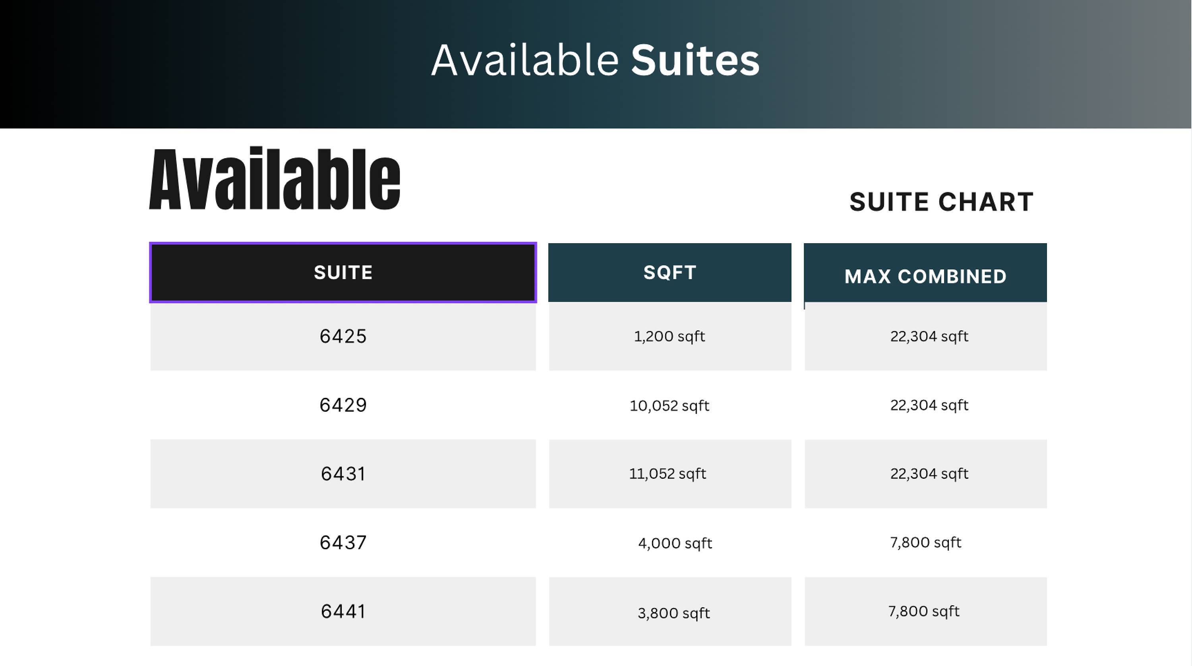Select suite 6441 cell
The image size is (1192, 666).
click(343, 612)
